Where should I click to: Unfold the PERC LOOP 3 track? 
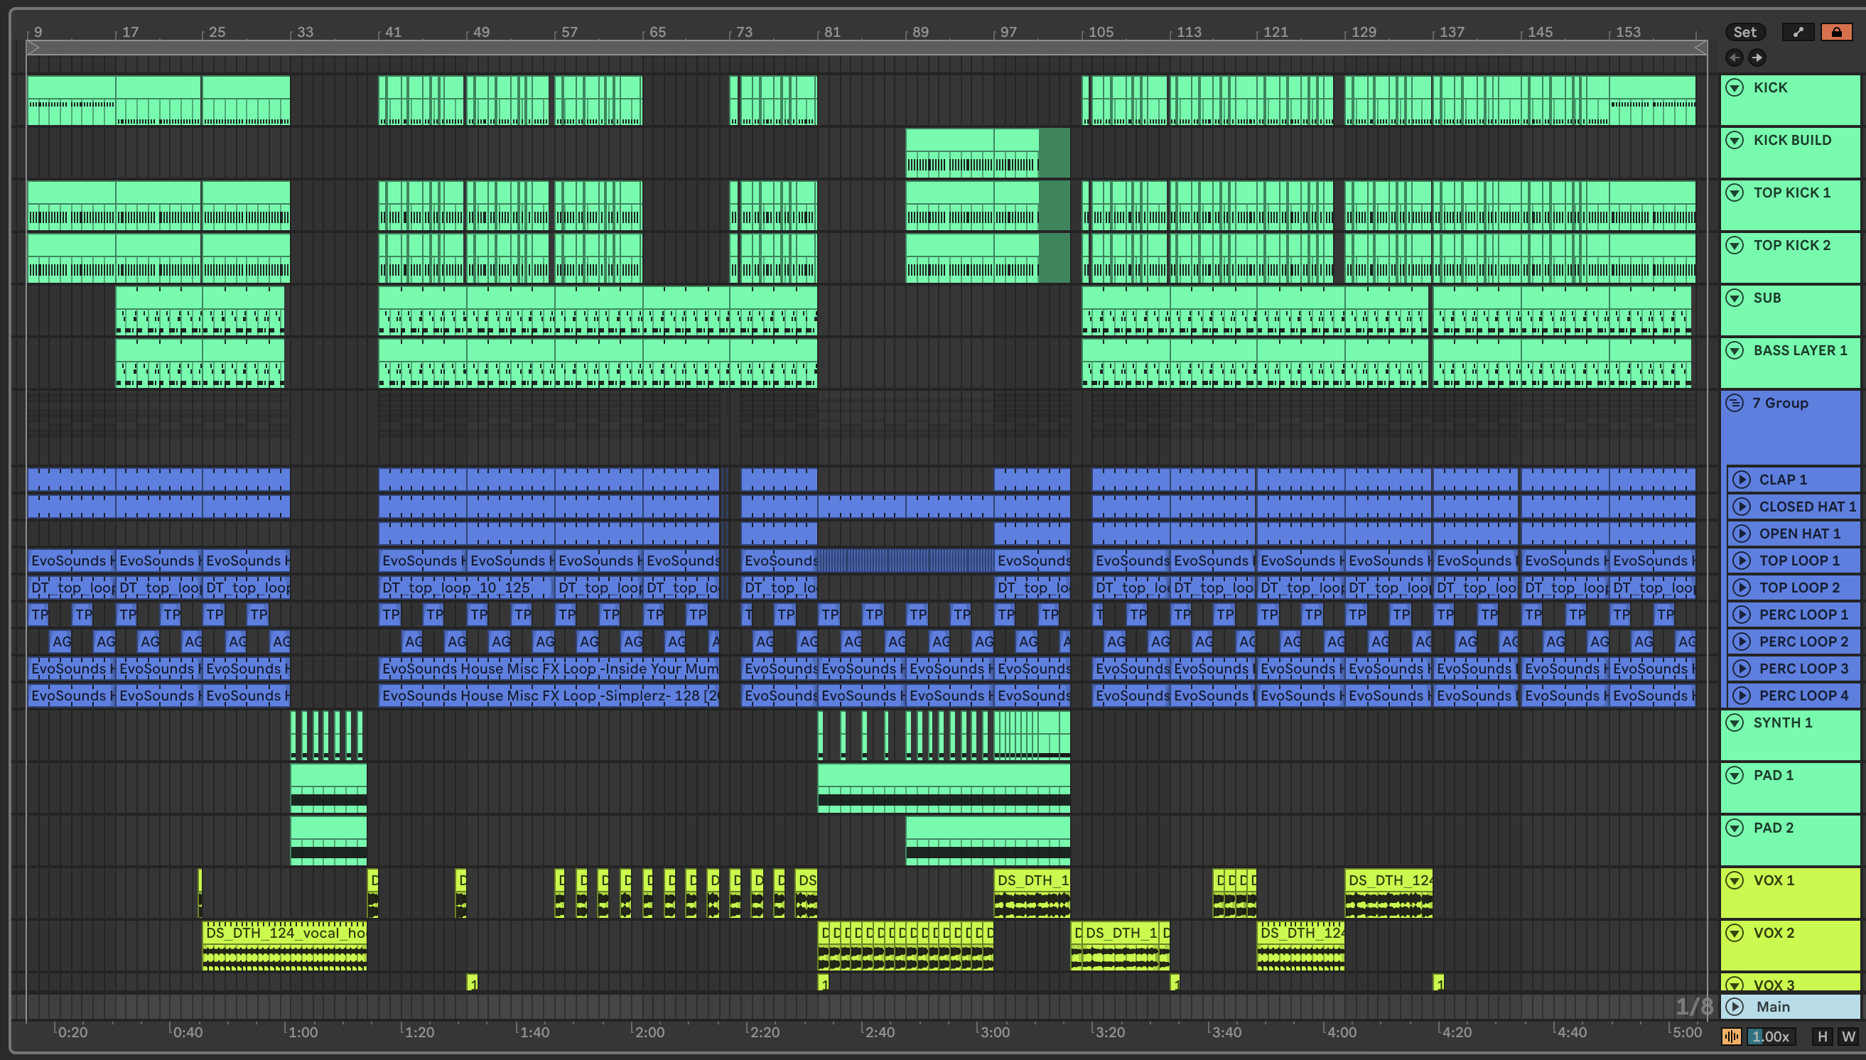1742,668
